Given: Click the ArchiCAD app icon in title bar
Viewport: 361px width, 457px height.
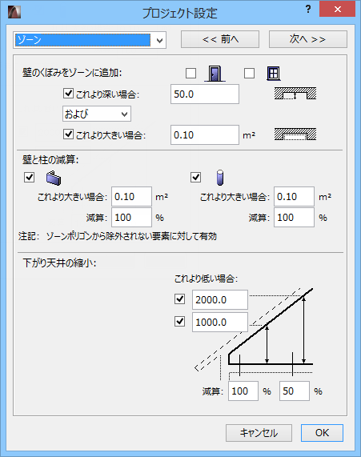Looking at the screenshot, I should (14, 12).
